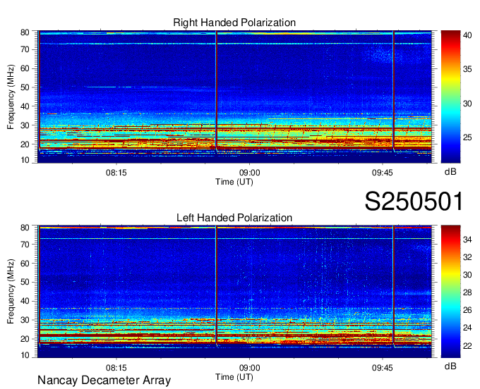Viewport: 480px width, 389px height.
Task: Click the 70 MHz tick of Left Handed plot
Action: 25,245
